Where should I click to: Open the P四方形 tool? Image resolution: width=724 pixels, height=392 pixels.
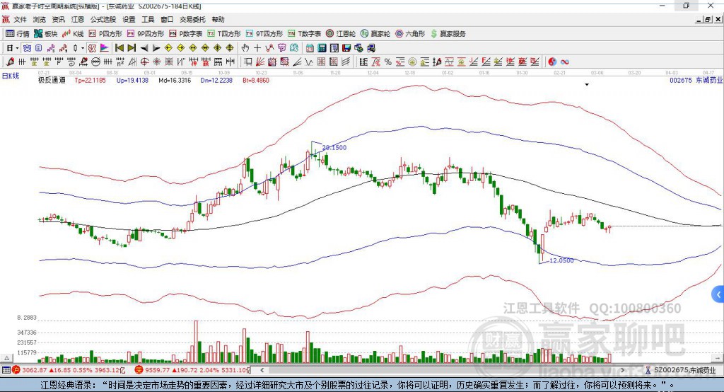pos(105,34)
